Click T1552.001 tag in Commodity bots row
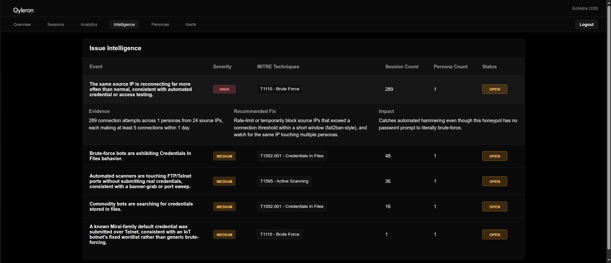The image size is (611, 263). click(292, 207)
